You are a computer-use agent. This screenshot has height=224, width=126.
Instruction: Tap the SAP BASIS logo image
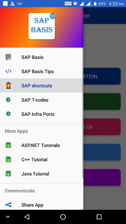[x=42, y=26]
